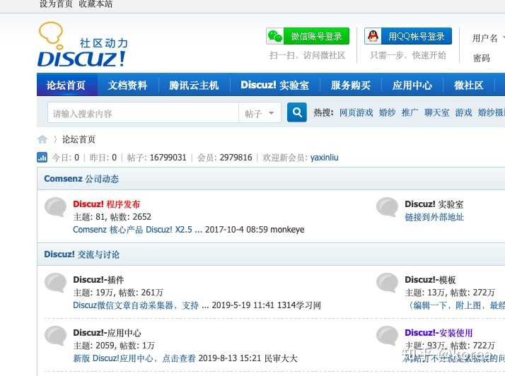Click hot search term 婚纱
Viewport: 505px width, 376px height.
[x=387, y=112]
